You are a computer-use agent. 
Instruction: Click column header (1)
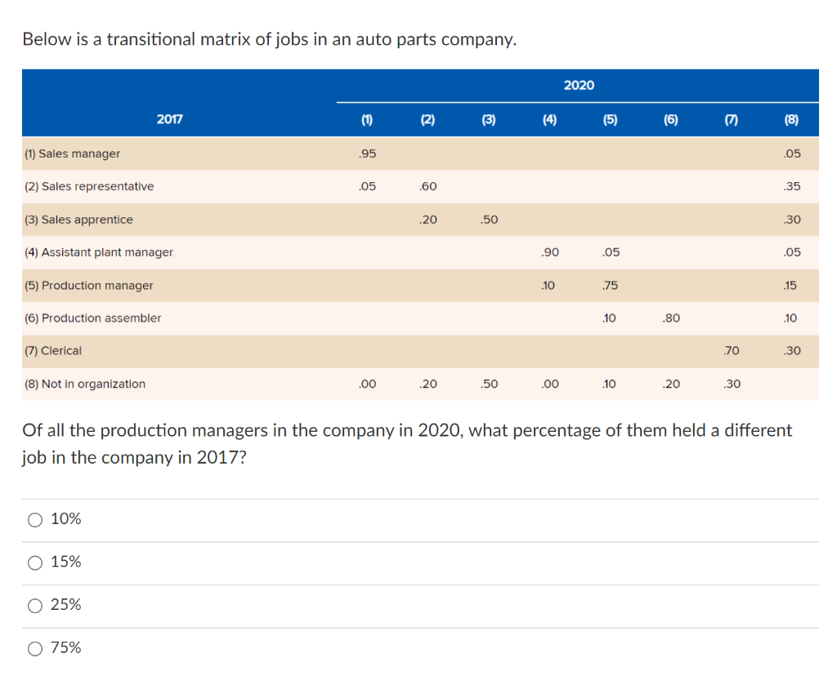367,119
